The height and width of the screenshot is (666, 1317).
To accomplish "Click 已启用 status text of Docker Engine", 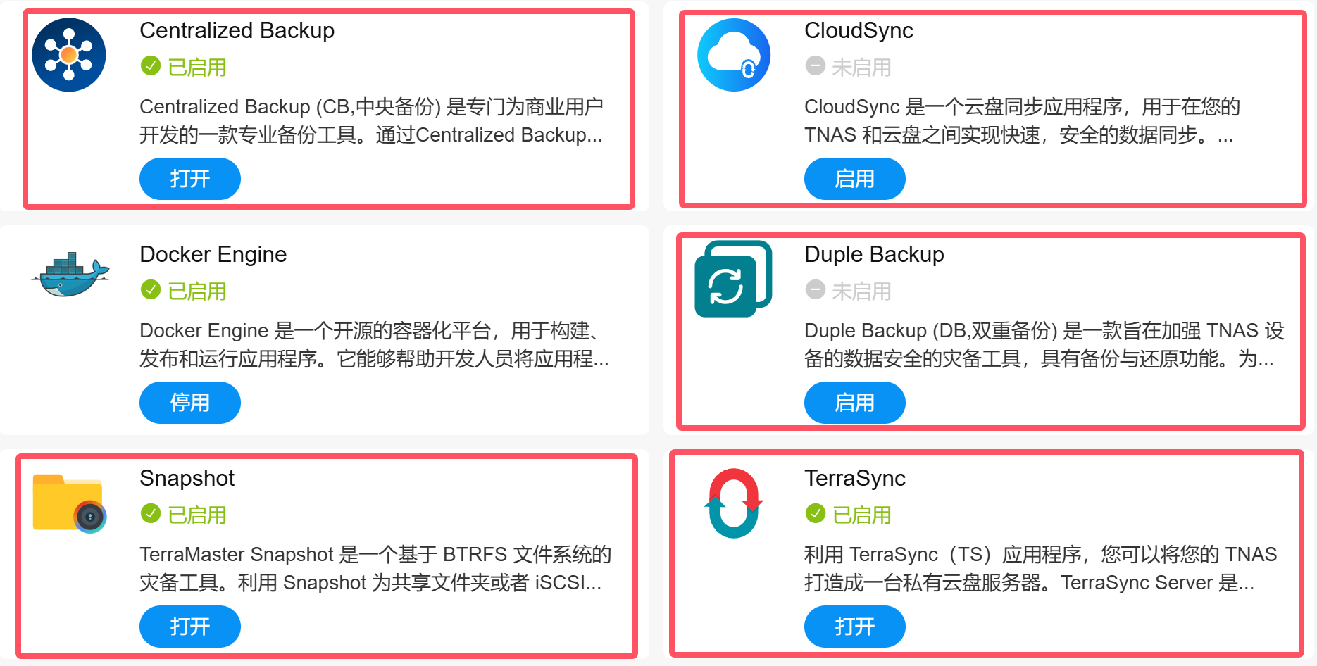I will 197,291.
